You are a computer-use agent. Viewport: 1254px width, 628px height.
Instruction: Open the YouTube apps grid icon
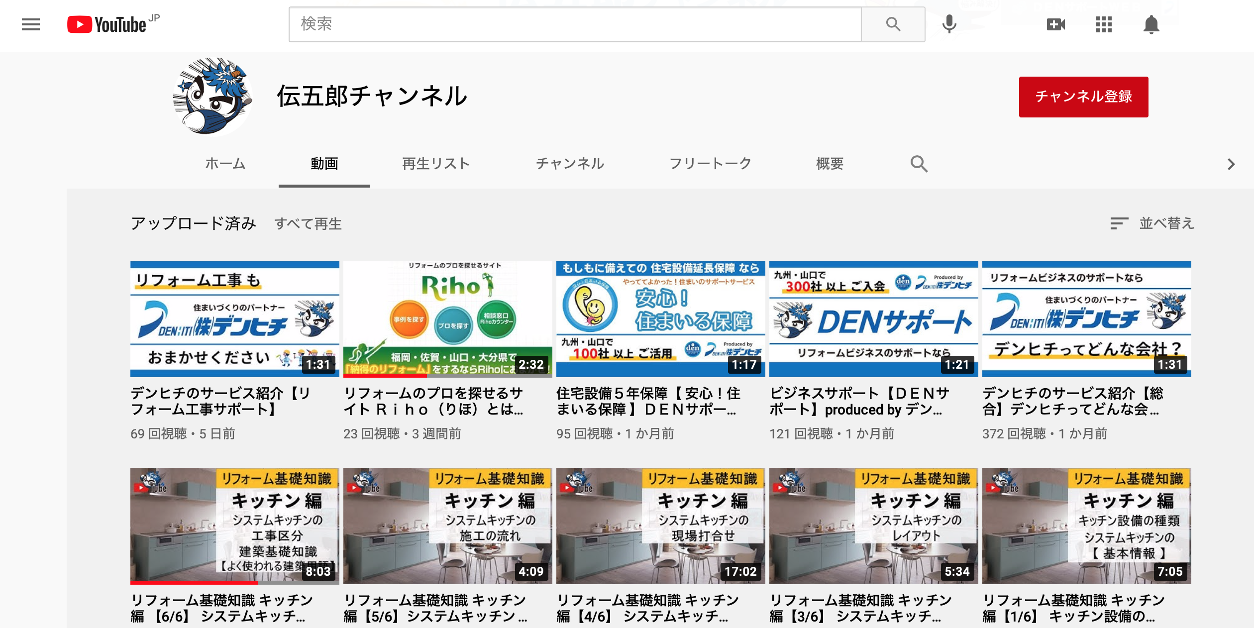[1103, 24]
